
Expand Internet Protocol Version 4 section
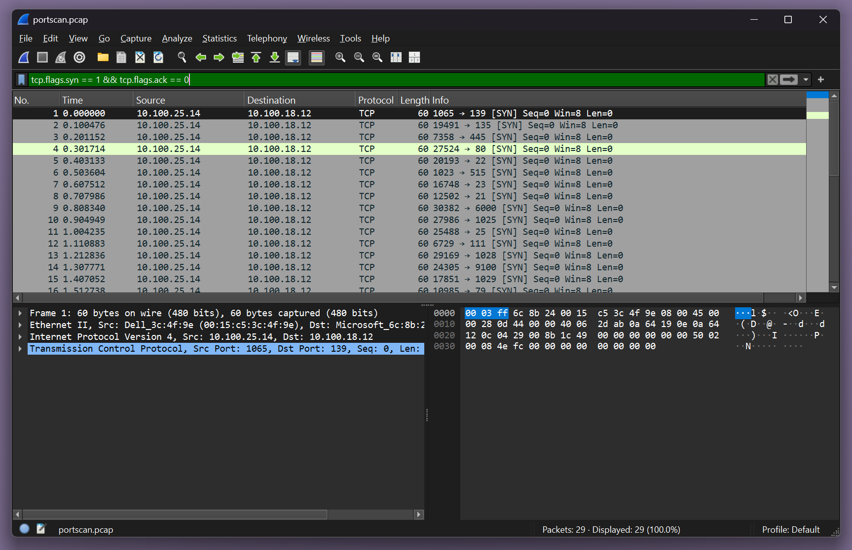(x=20, y=337)
